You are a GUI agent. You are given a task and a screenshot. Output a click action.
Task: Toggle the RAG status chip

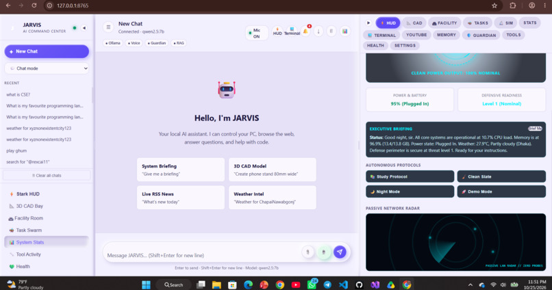click(x=179, y=43)
